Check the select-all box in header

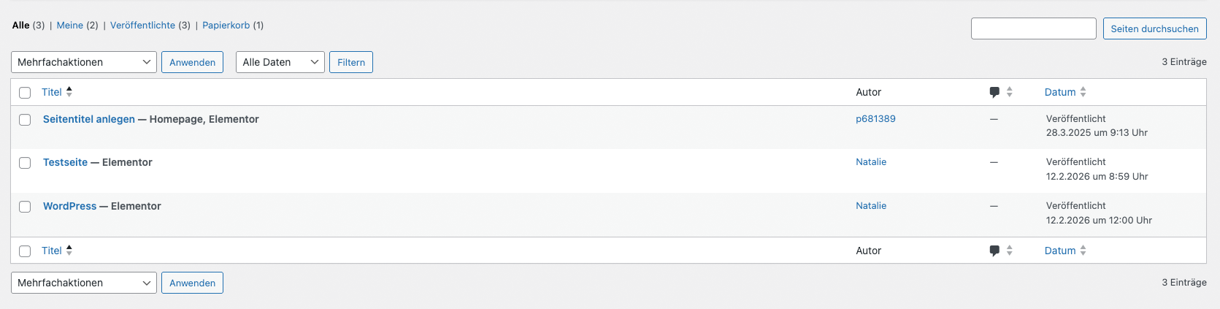pyautogui.click(x=25, y=93)
